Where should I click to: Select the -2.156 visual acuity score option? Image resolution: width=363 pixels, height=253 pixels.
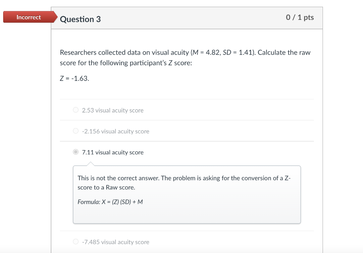pyautogui.click(x=76, y=131)
